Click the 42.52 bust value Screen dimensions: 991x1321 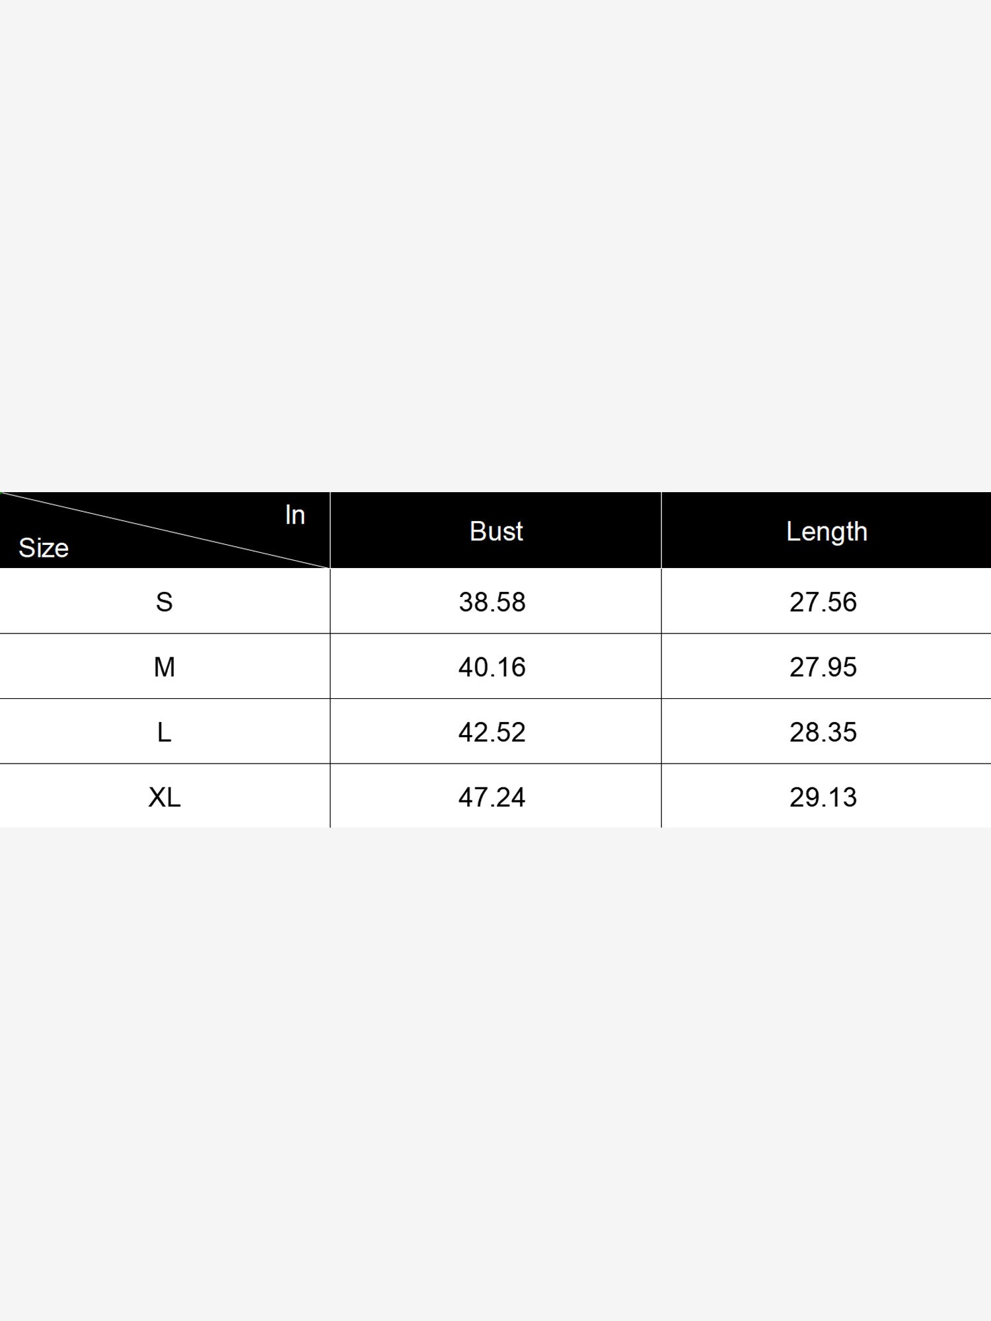pyautogui.click(x=492, y=732)
